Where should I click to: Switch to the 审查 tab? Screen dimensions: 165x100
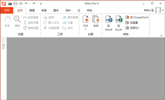[x=44, y=10]
